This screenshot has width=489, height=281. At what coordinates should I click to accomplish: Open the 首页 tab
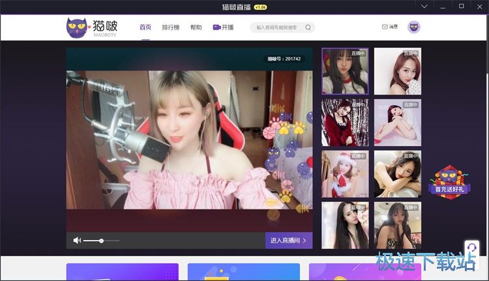(145, 27)
